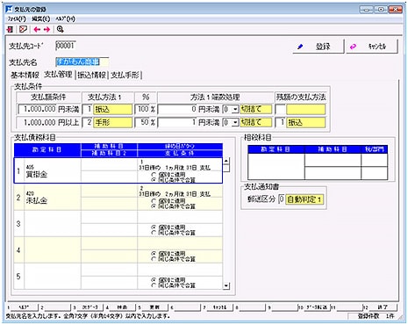Click the 勘定科目 header in 相殺科目 table
Viewport: 408px width, 325px height.
(276, 149)
